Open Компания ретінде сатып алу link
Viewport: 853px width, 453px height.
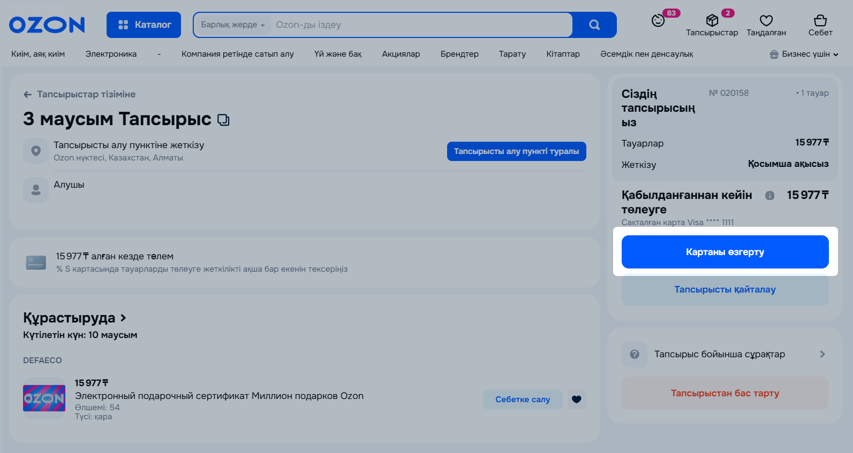pos(238,54)
